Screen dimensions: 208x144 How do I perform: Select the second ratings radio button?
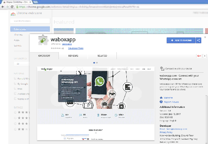coord(15,118)
